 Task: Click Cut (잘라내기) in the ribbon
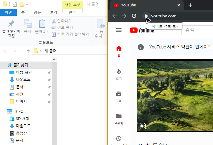62,21
